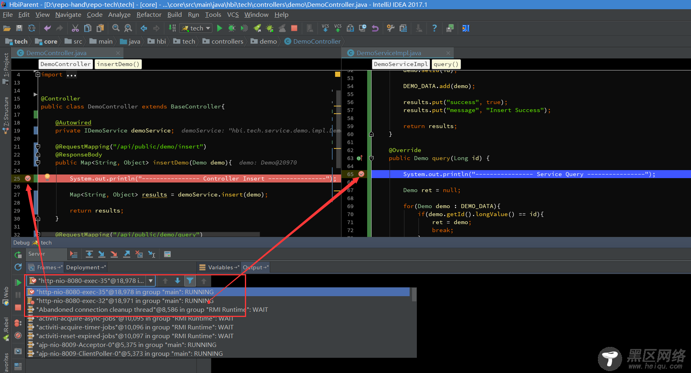691x373 pixels.
Task: Click Show Execution Point in debug toolbar
Action: point(74,254)
